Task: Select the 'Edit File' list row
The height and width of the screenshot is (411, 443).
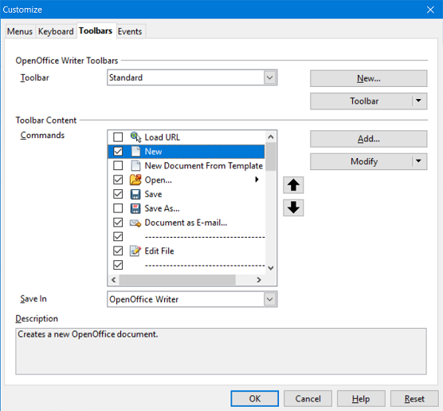Action: click(186, 251)
